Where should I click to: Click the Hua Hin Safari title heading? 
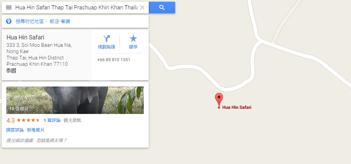click(25, 37)
